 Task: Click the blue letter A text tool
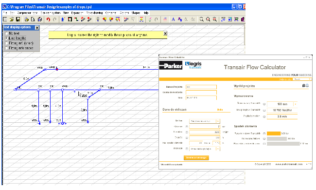[173, 19]
